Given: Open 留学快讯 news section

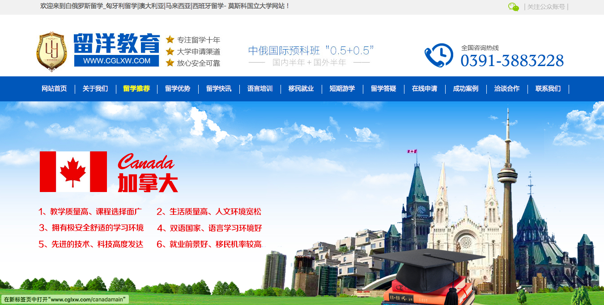Looking at the screenshot, I should click(x=219, y=88).
